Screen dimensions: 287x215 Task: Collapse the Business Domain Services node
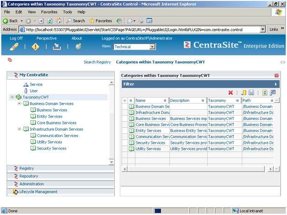[19, 104]
